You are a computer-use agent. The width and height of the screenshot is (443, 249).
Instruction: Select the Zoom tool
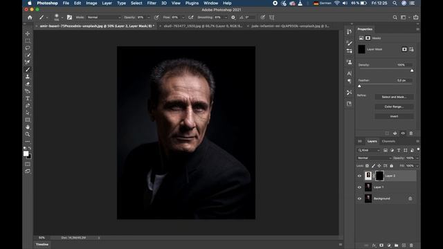(28, 134)
